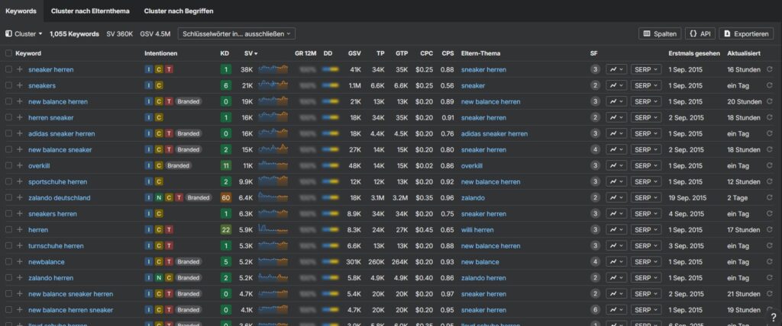The width and height of the screenshot is (782, 326).
Task: Open the Cluster dropdown
Action: click(x=24, y=34)
